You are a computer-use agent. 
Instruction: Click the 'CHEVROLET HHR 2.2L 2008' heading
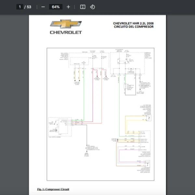(x=133, y=23)
